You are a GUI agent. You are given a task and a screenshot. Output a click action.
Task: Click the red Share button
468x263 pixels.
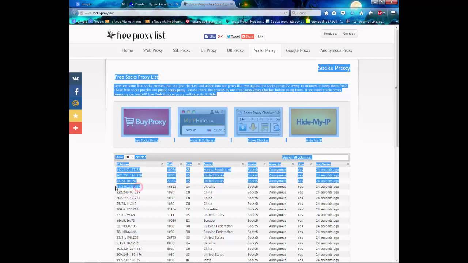click(x=248, y=37)
